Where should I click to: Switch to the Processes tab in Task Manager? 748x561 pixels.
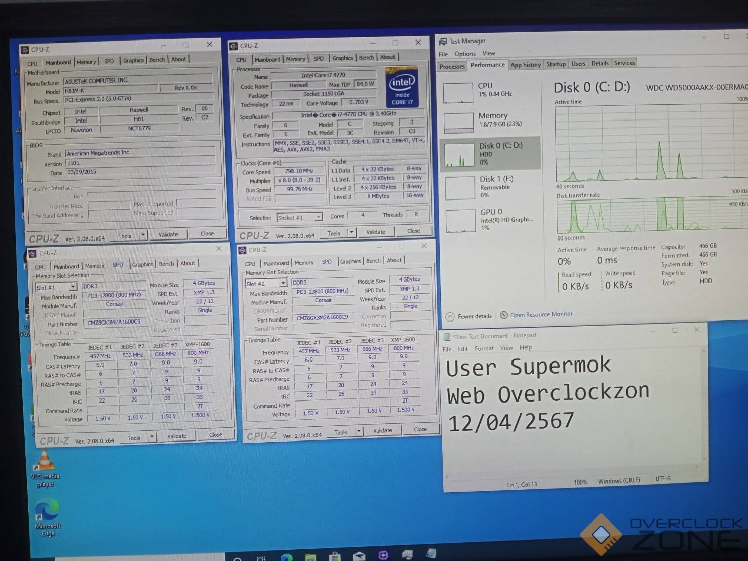pos(452,66)
